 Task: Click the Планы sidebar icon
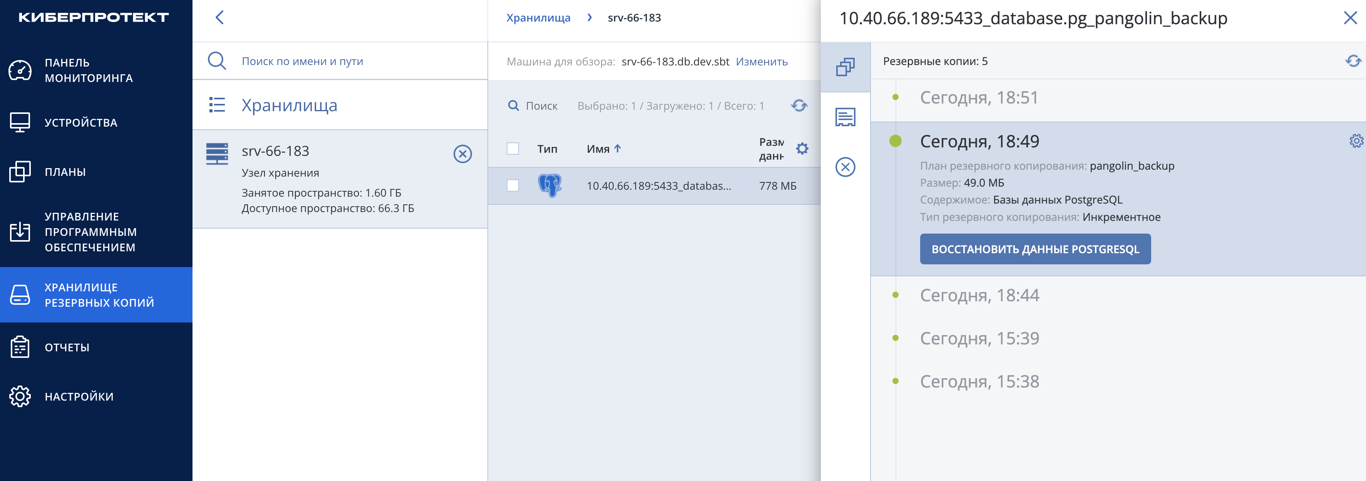[20, 172]
